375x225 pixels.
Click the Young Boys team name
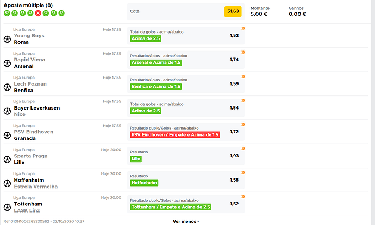tap(29, 36)
